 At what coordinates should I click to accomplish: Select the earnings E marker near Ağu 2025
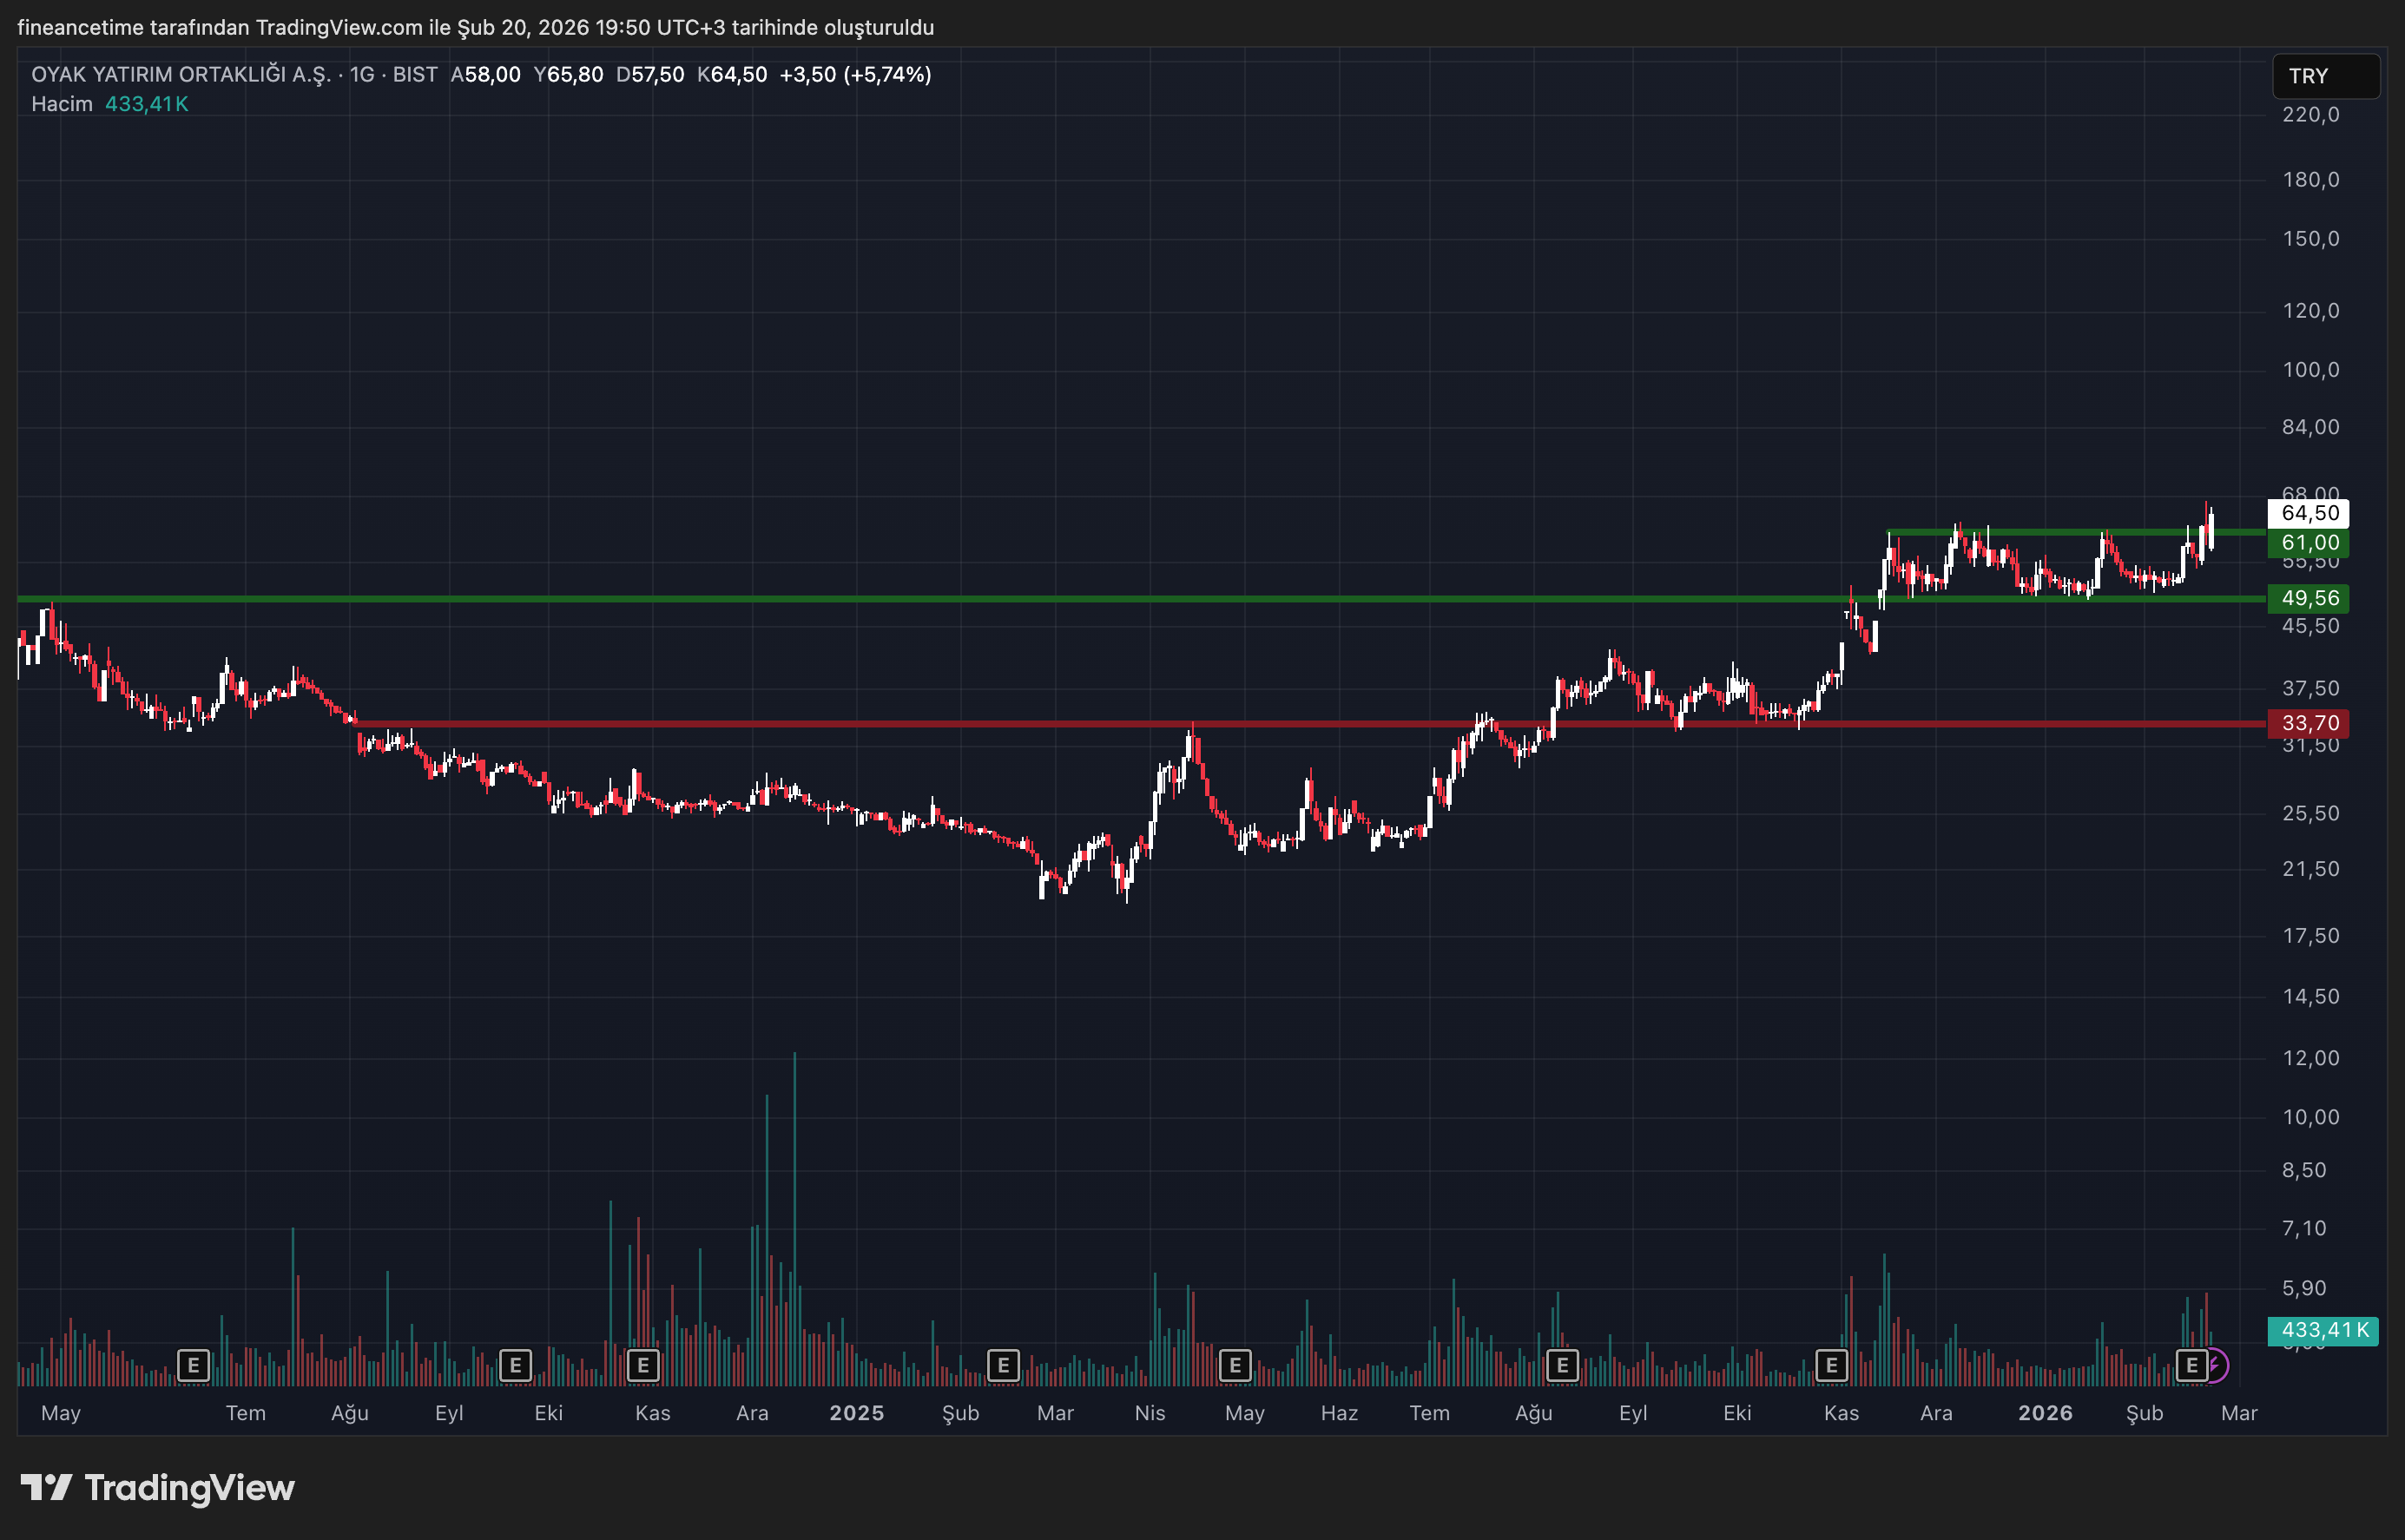1562,1365
